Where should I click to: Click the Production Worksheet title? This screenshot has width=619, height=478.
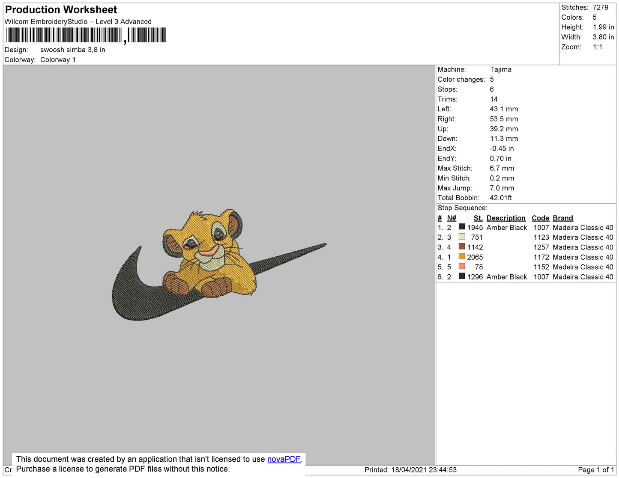pos(61,10)
